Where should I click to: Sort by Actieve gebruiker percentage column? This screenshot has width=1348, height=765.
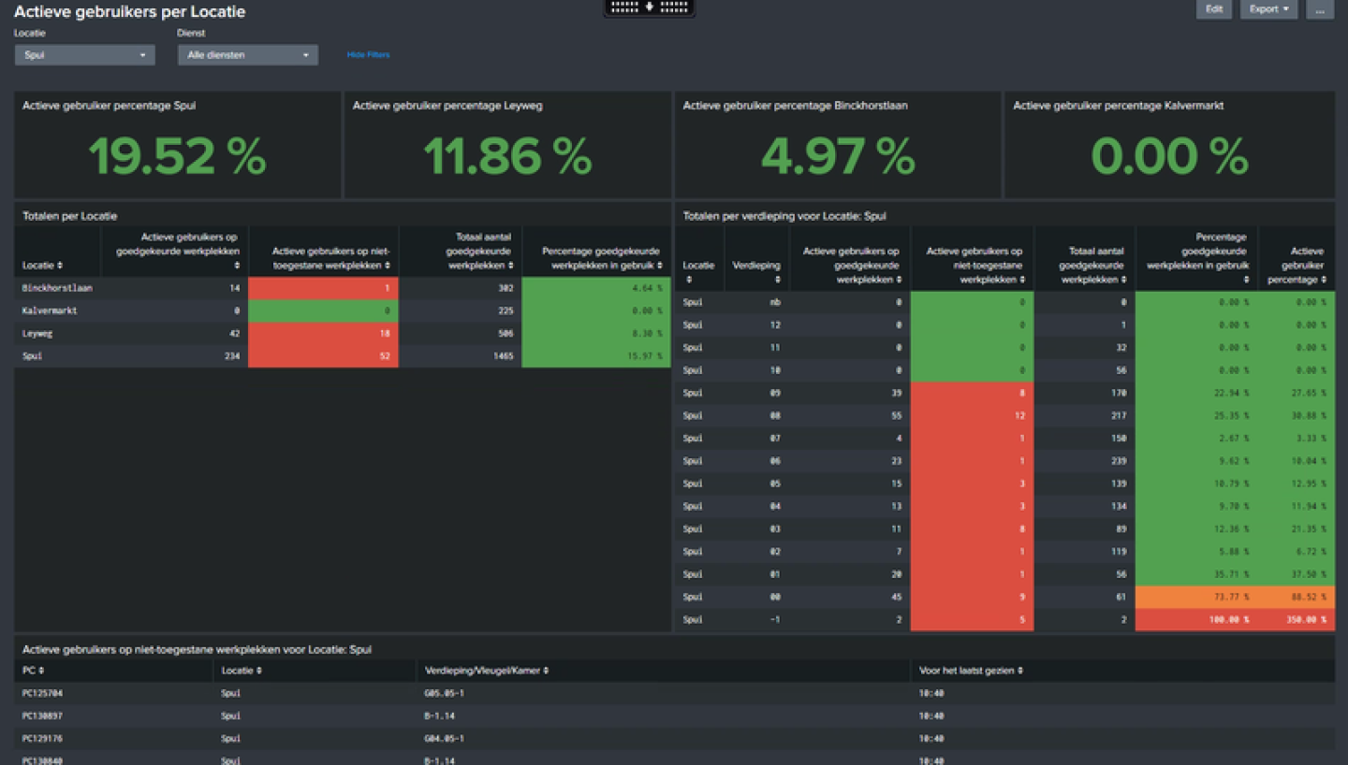coord(1297,266)
